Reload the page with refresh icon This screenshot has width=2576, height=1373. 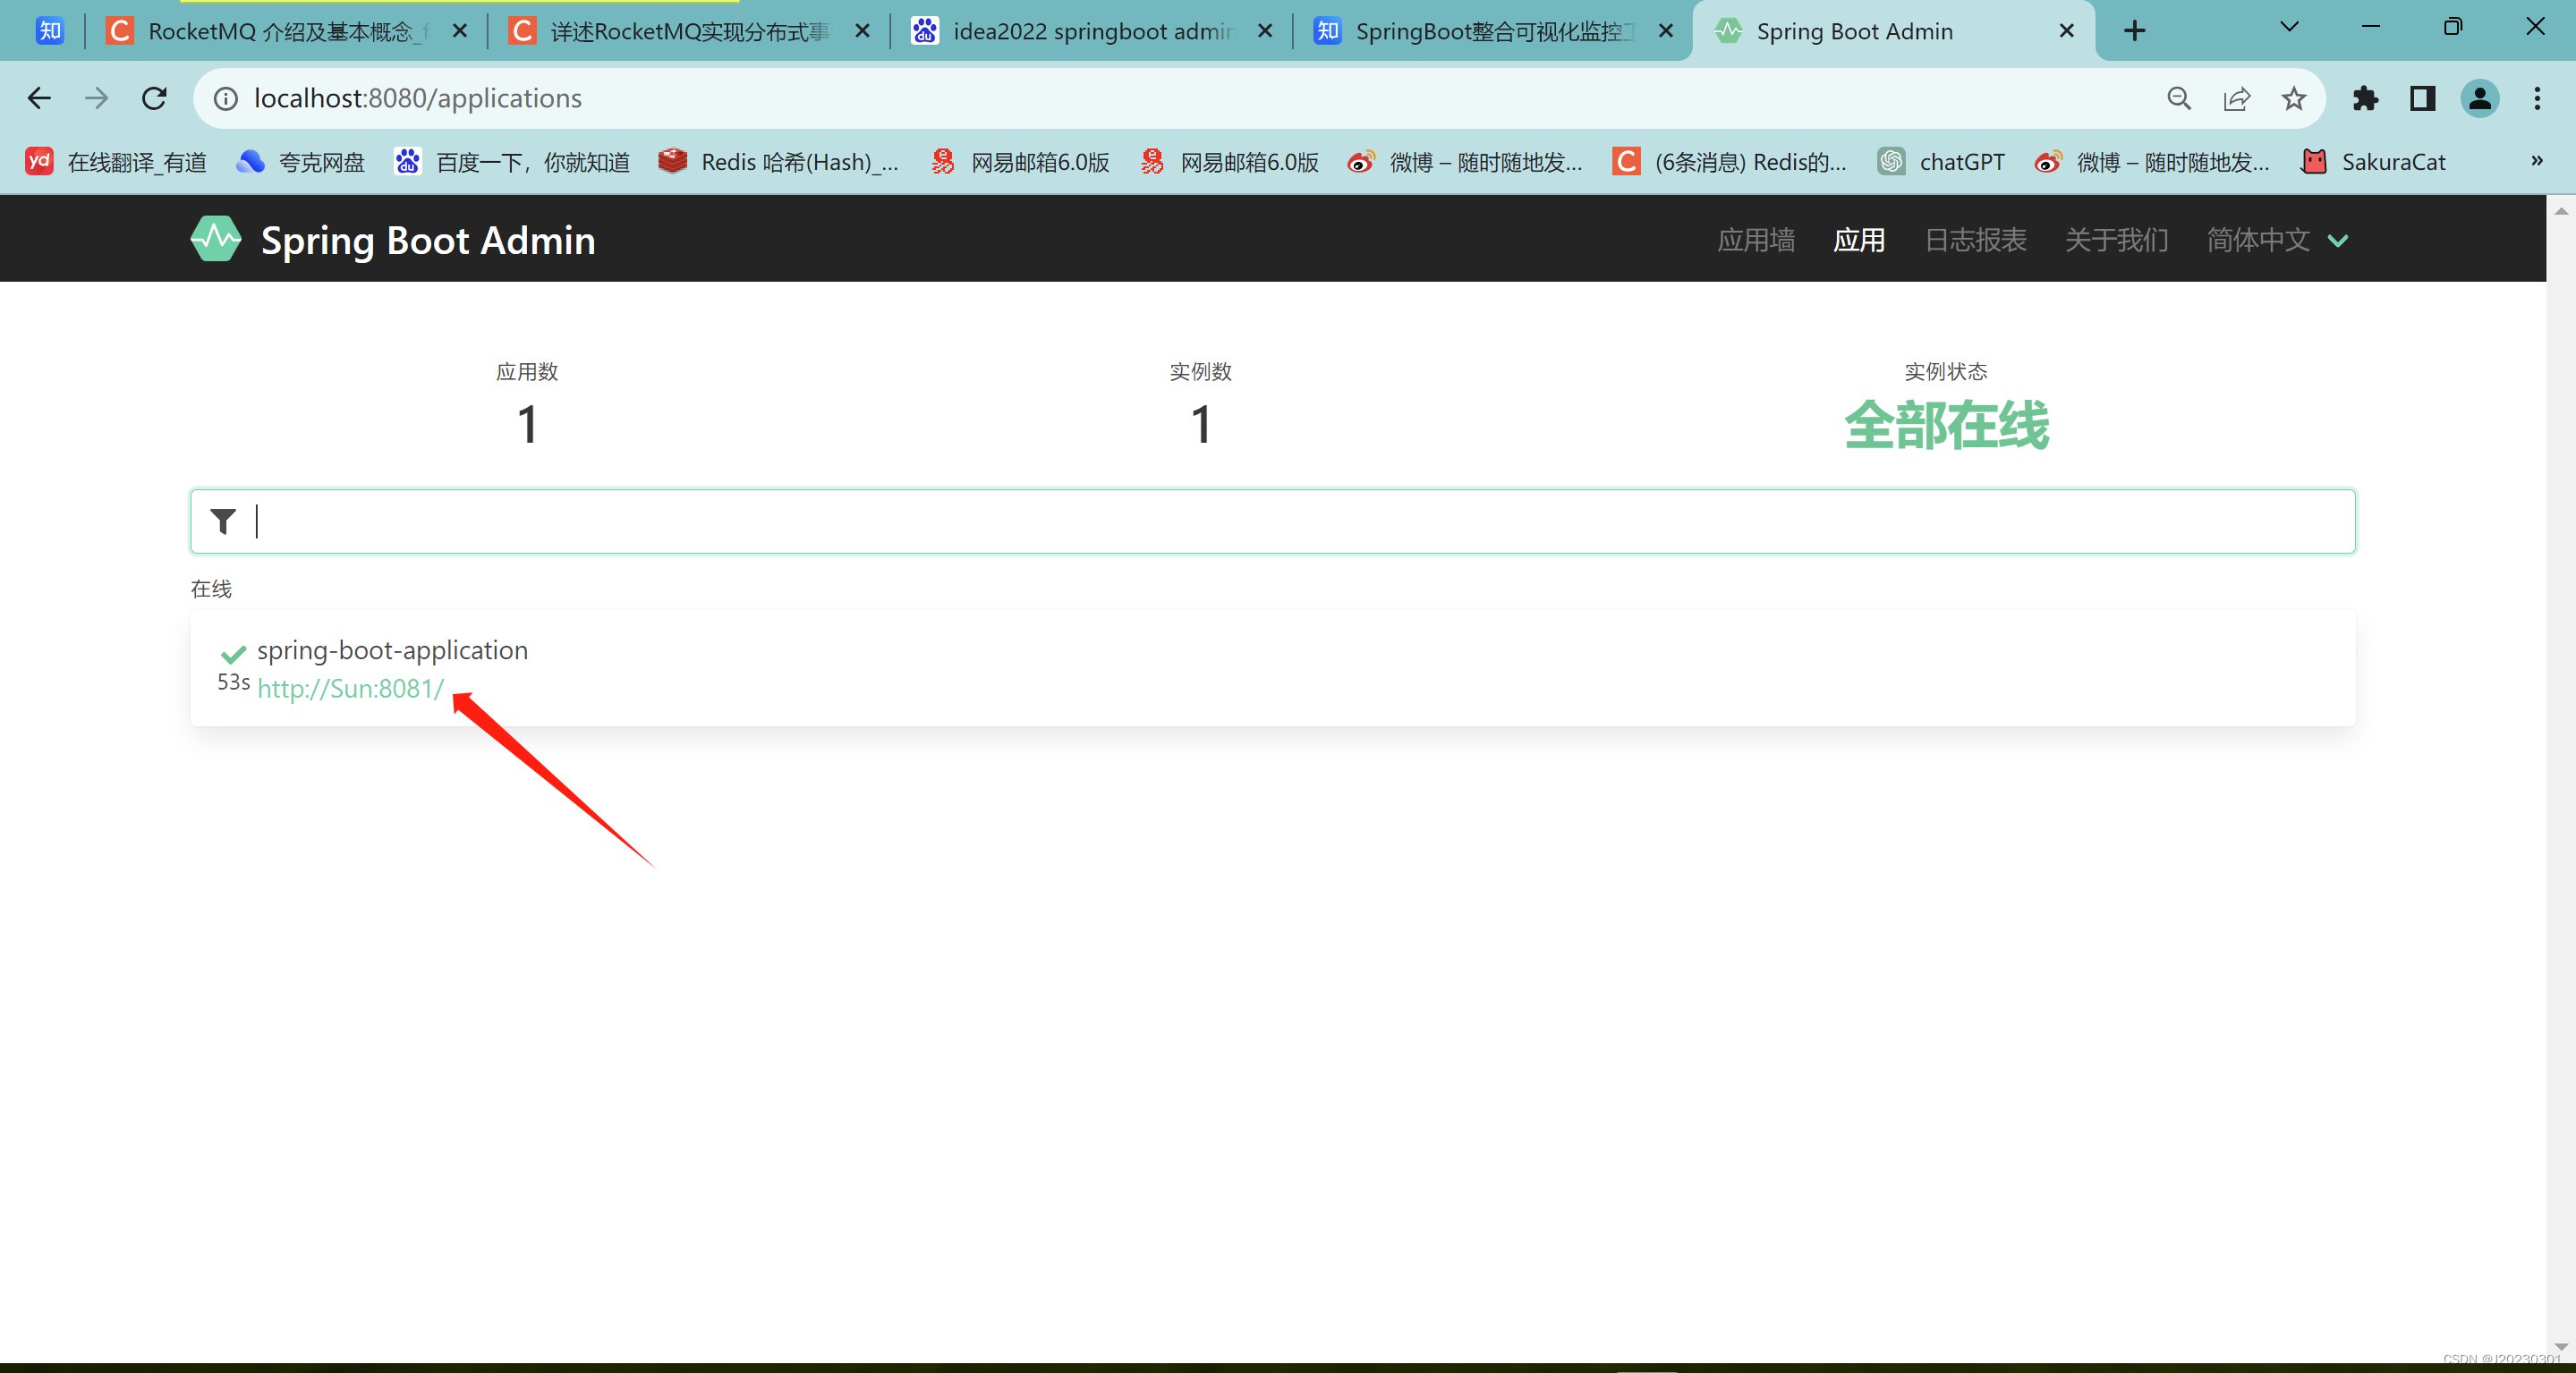154,98
